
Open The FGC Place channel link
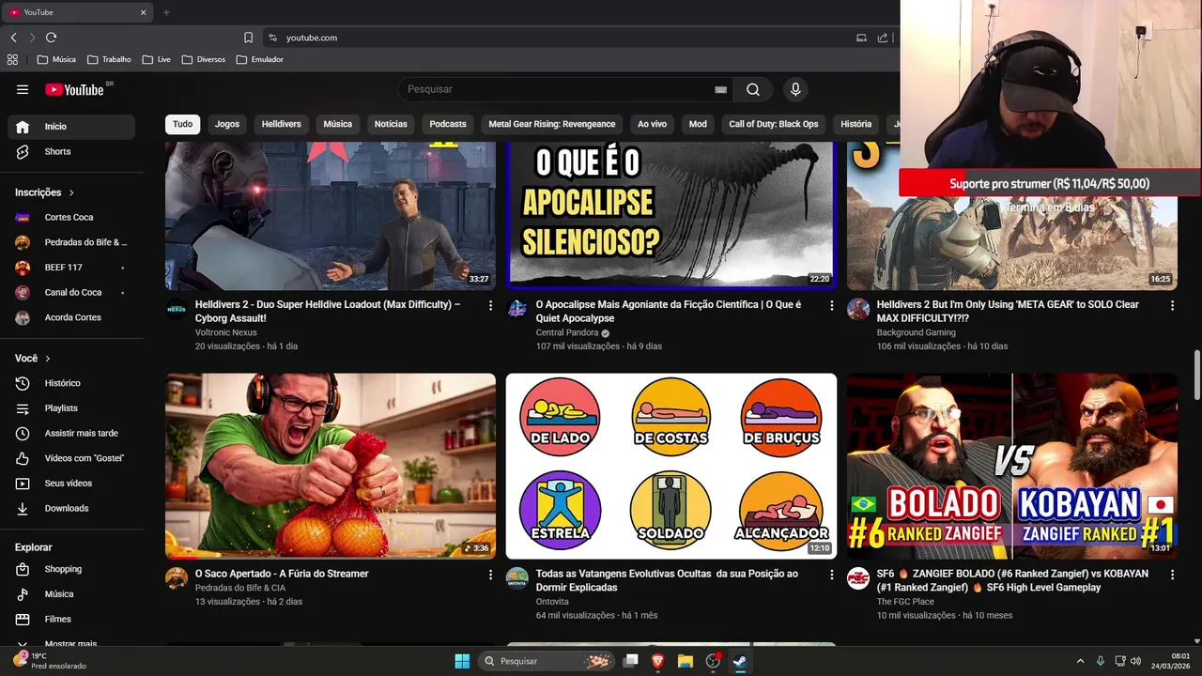(x=905, y=602)
